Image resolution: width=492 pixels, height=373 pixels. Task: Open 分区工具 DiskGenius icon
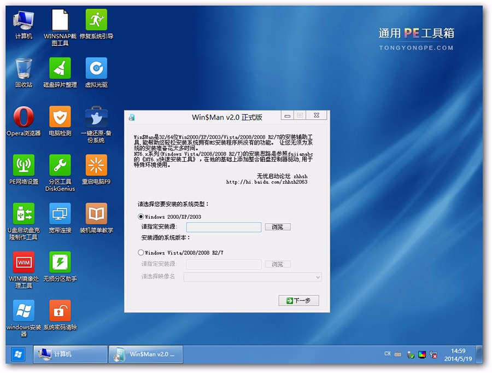click(60, 166)
